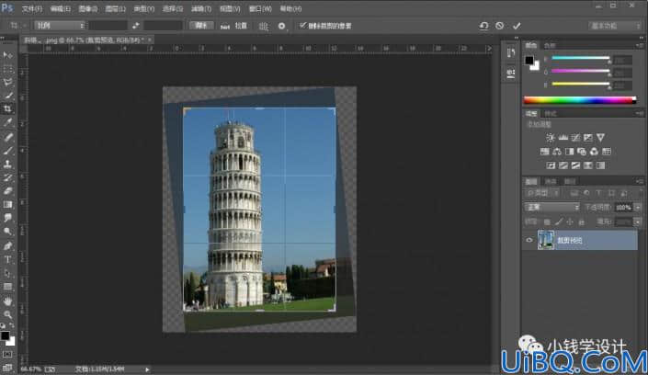Toggle the type layer filter (T icon)
This screenshot has width=648, height=375.
[598, 193]
